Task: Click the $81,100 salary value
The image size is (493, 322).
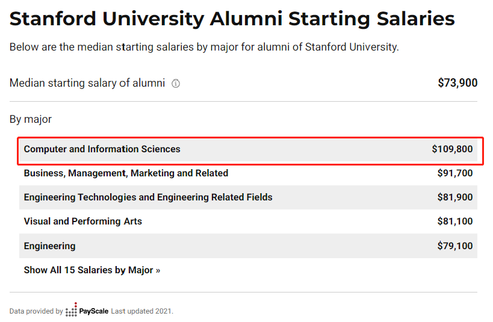Action: click(455, 221)
